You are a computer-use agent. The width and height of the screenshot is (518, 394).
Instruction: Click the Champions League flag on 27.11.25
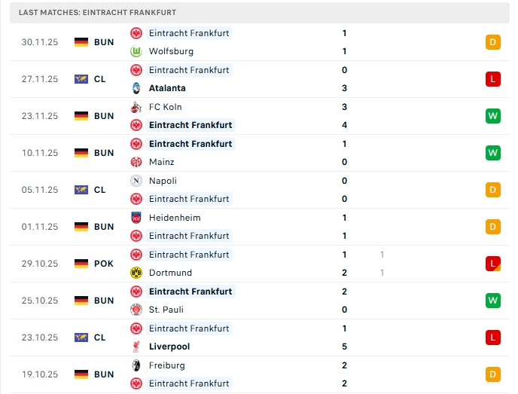click(x=81, y=79)
